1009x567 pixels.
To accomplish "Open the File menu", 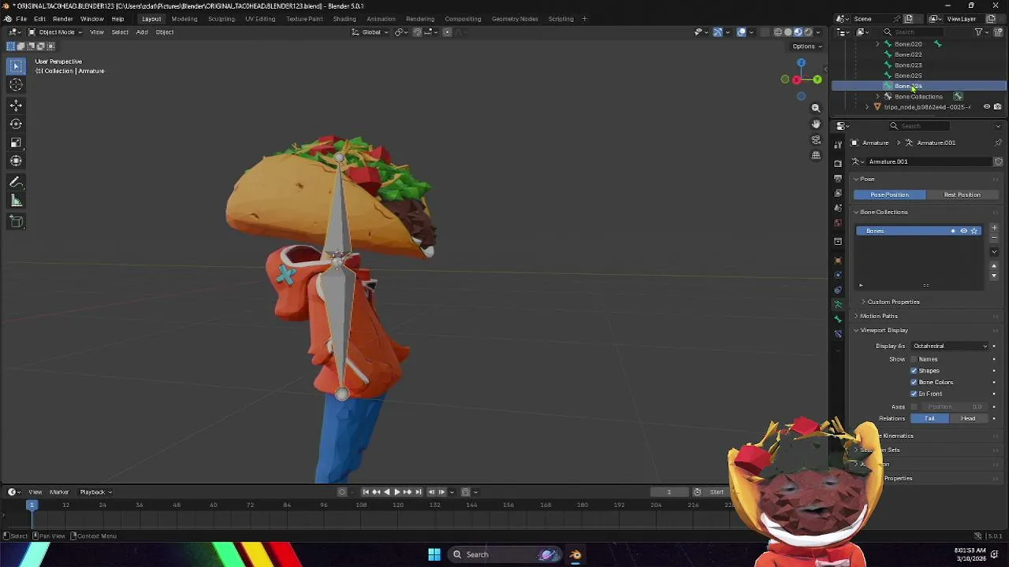I will [x=21, y=19].
